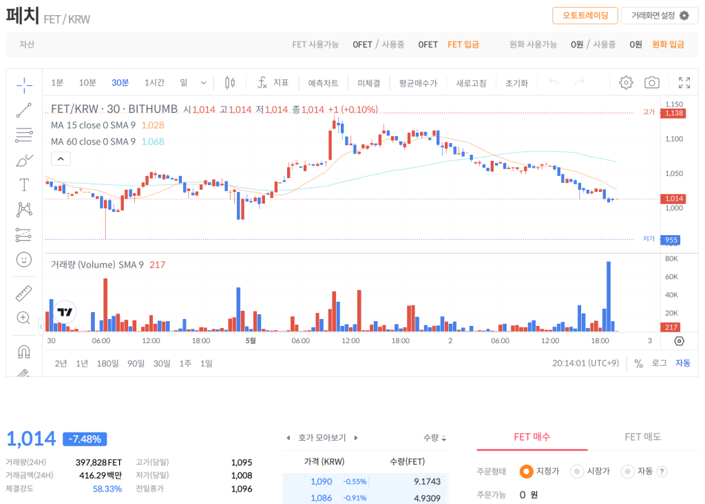Screen dimensions: 705x504
Task: Switch to 1분 interval
Action: coord(57,83)
